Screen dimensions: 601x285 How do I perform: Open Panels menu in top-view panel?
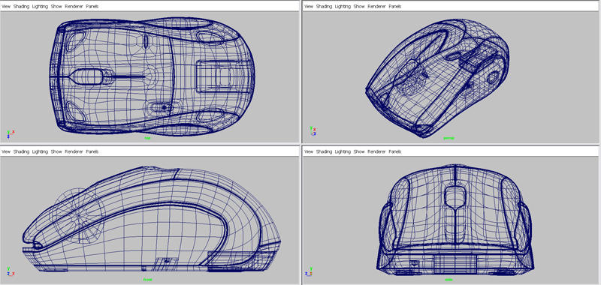click(92, 7)
